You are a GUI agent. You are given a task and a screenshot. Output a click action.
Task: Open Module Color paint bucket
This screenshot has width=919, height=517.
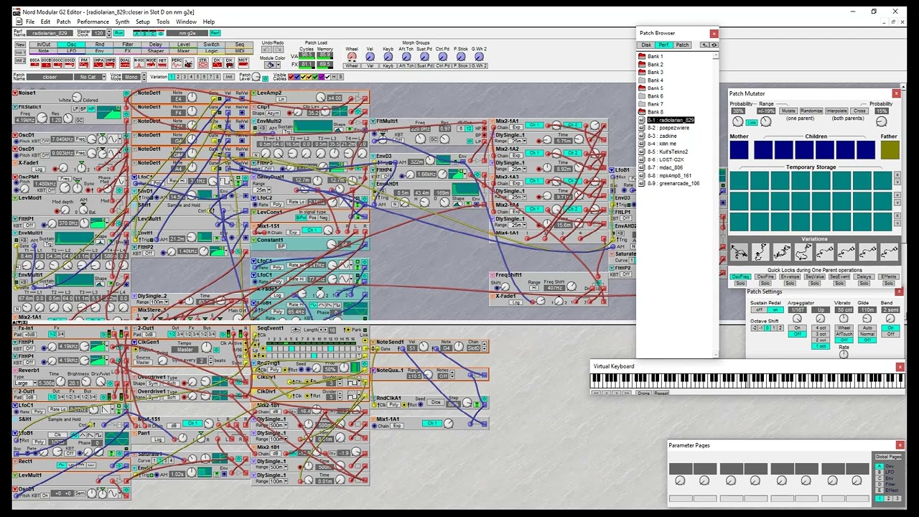pos(270,65)
